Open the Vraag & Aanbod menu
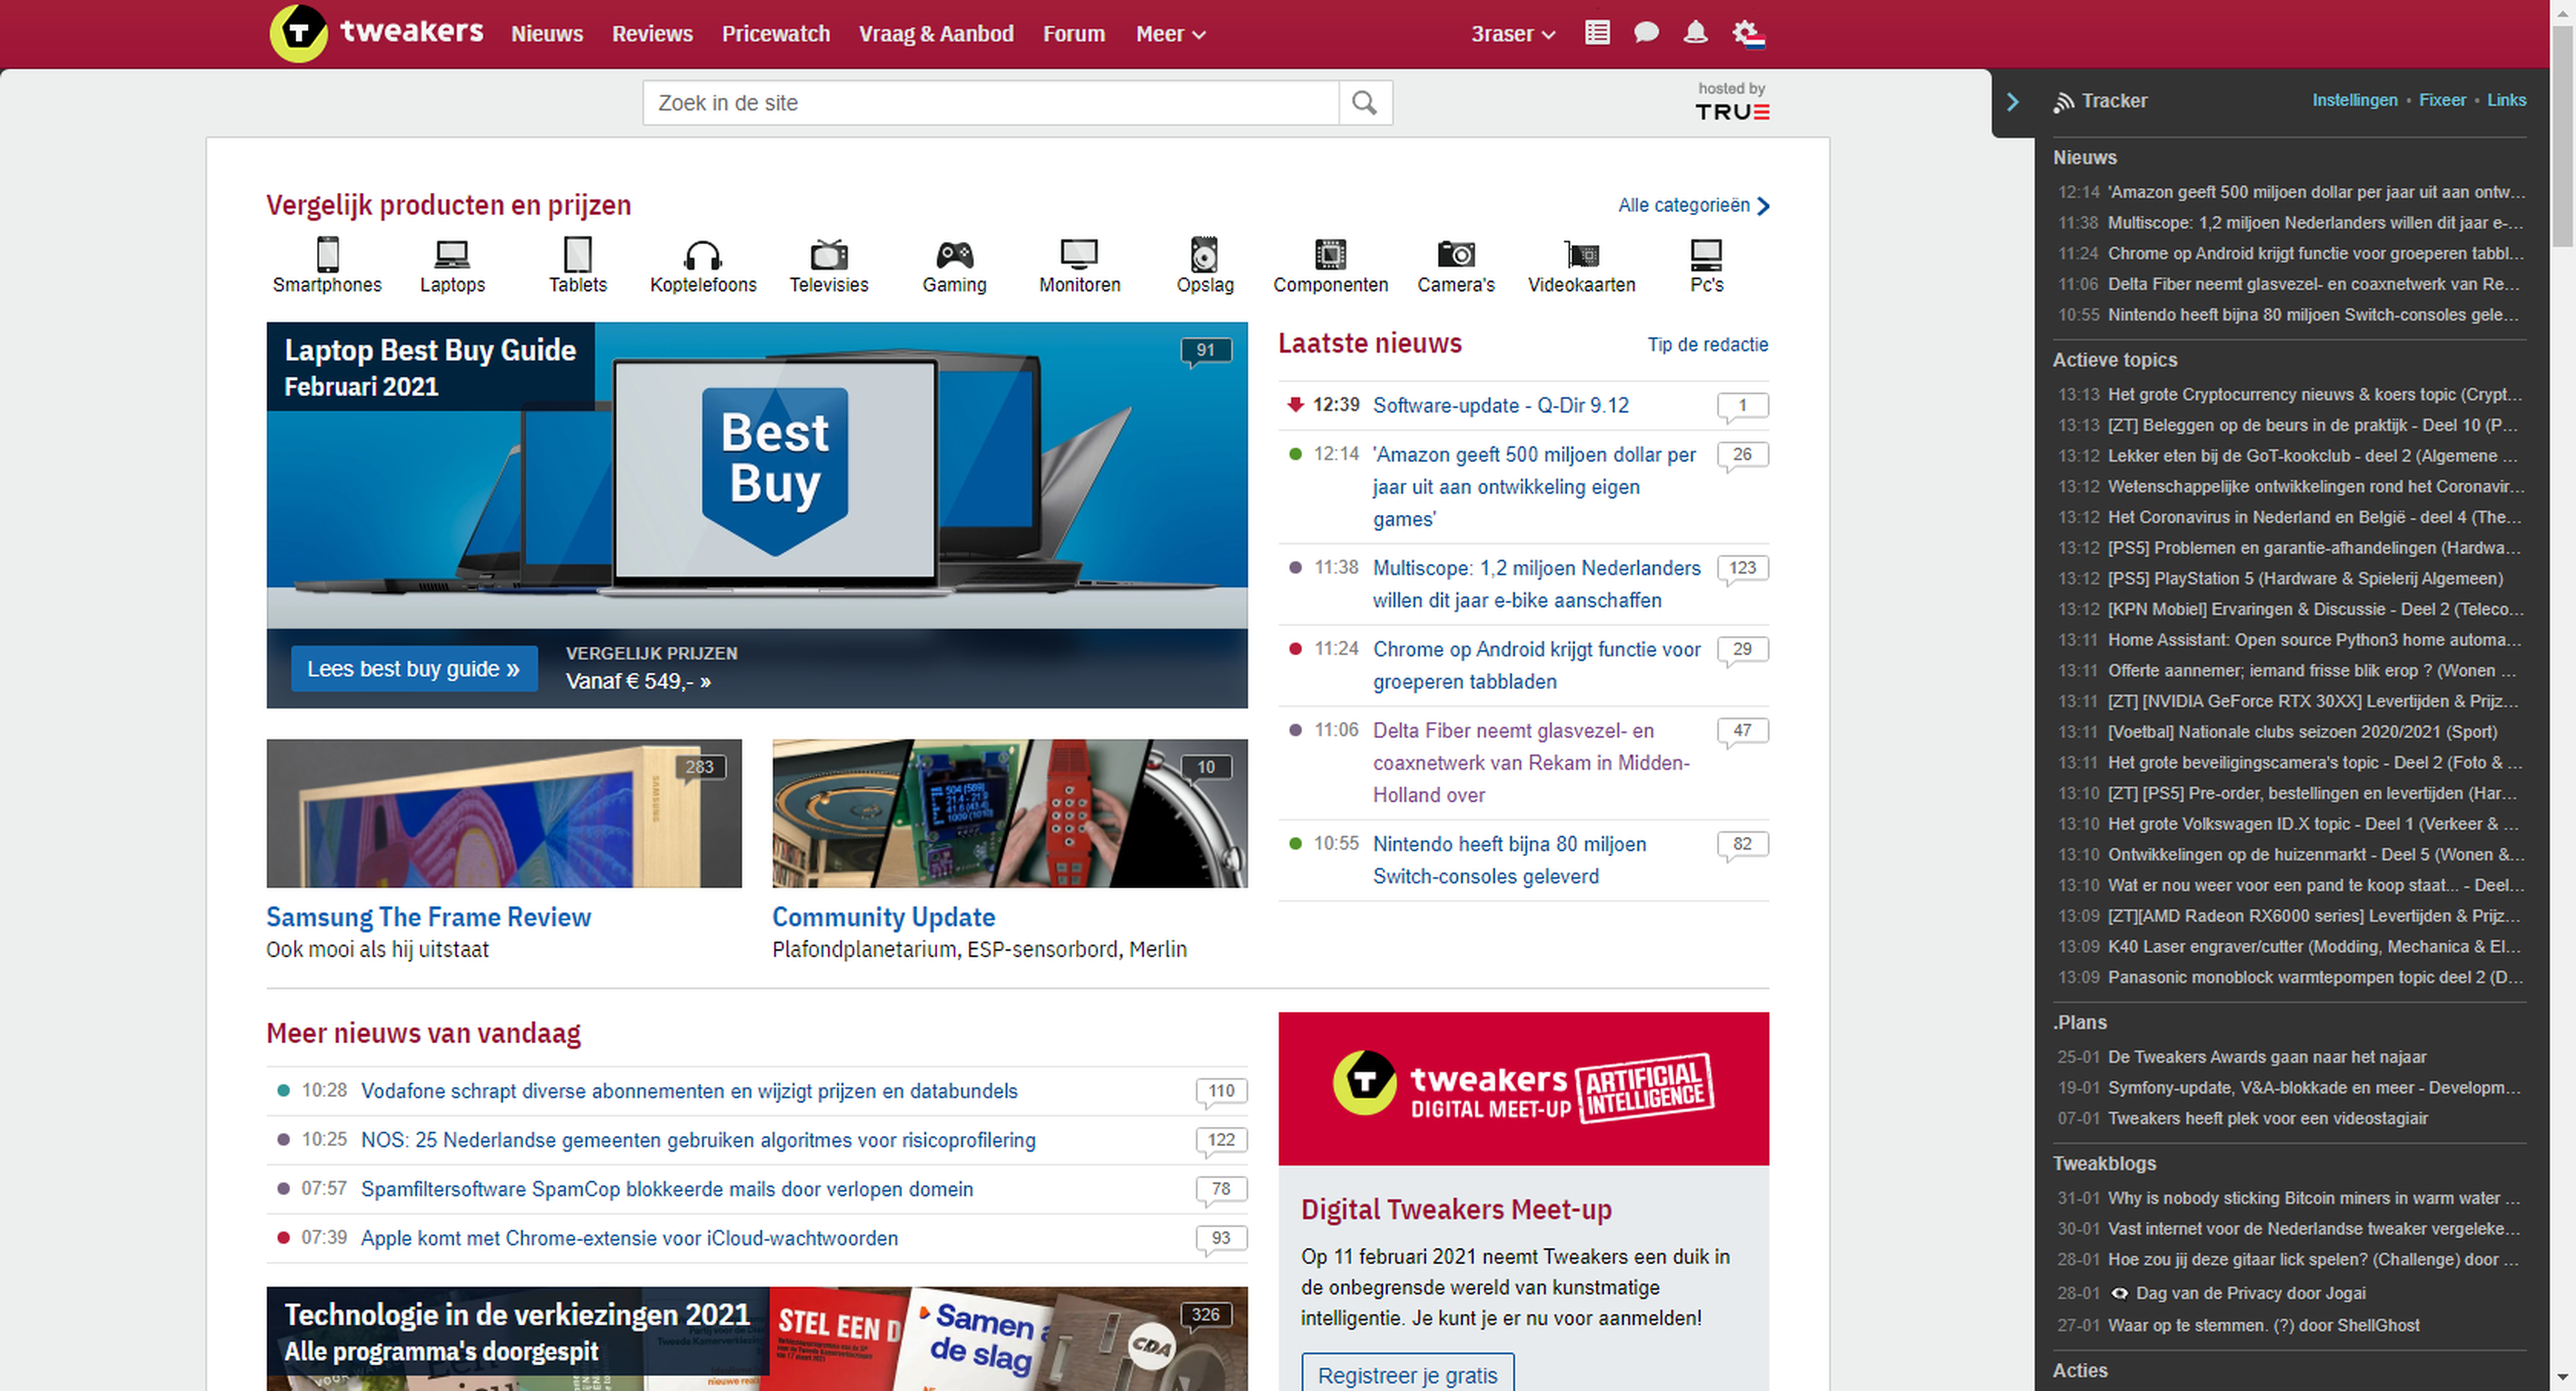The image size is (2576, 1391). [936, 34]
